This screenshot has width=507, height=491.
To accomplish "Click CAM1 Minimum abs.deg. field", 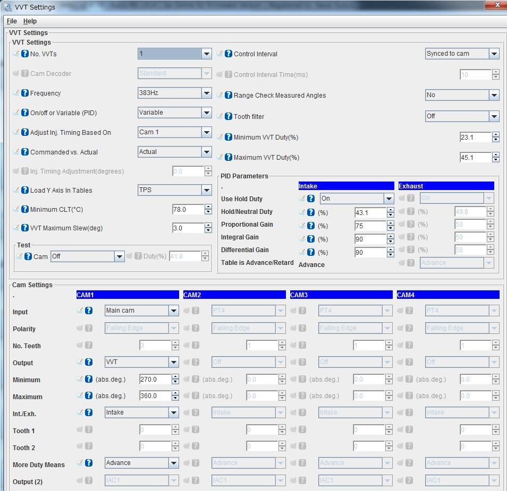I will pos(155,379).
